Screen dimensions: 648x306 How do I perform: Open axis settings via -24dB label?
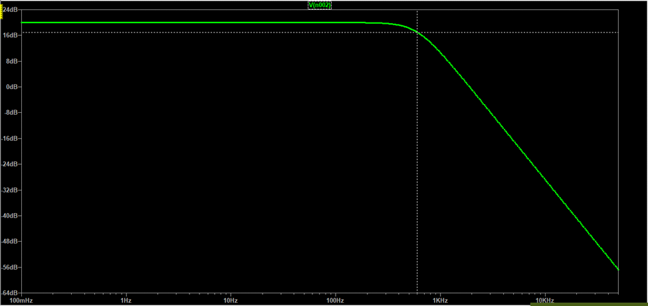point(11,165)
